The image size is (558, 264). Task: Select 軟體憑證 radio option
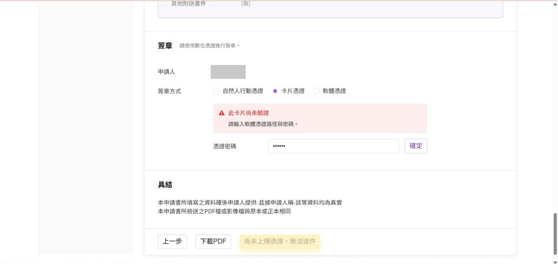317,91
